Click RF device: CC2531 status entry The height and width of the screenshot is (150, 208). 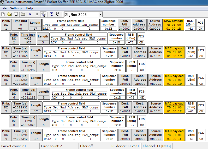click(x=125, y=146)
